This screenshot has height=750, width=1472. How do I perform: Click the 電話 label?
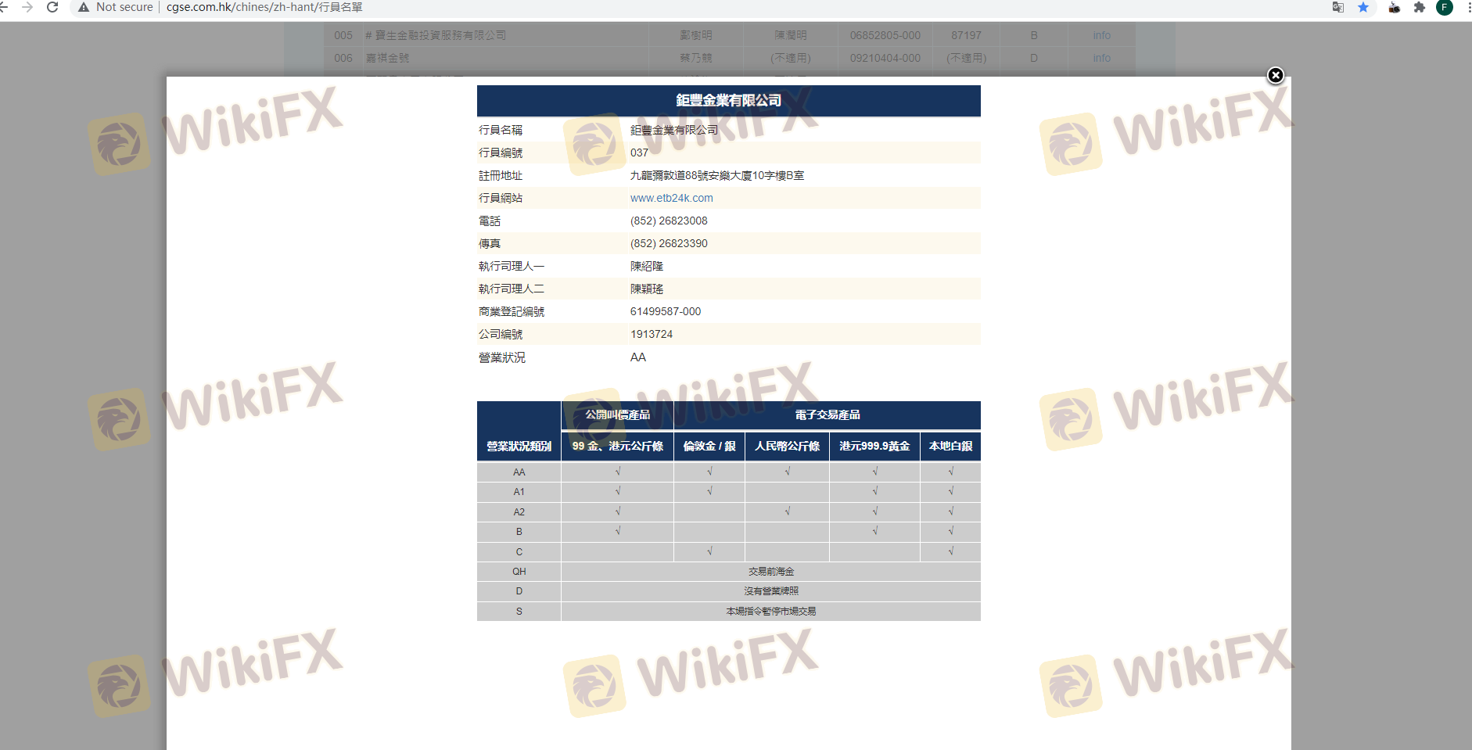[490, 221]
